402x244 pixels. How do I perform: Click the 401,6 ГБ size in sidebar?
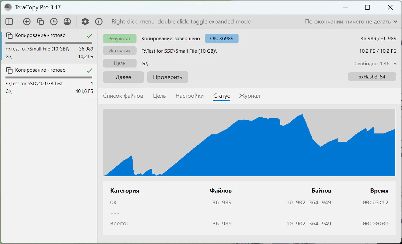[x=84, y=91]
